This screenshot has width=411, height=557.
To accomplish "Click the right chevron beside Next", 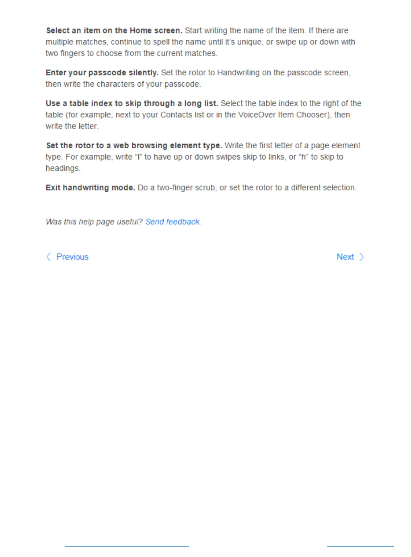I will (x=362, y=257).
